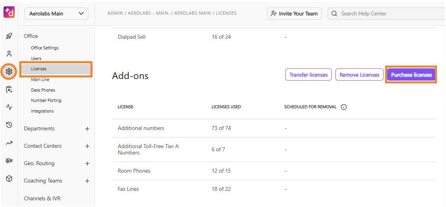Open the trending analytics arrow icon
Screen dimensions: 446x207
(x=9, y=143)
